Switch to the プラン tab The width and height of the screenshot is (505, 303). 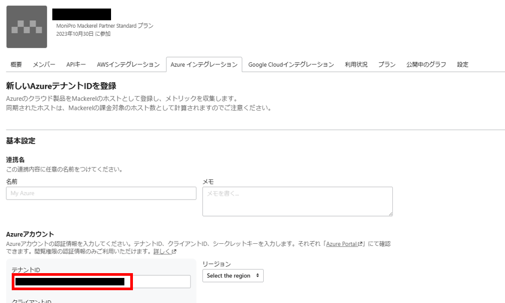pos(386,65)
